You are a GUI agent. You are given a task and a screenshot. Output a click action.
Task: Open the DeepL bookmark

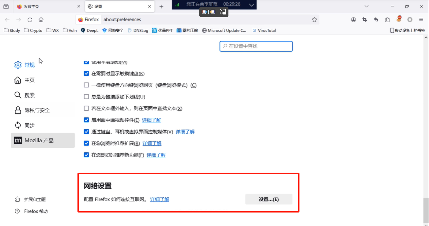[x=90, y=30]
